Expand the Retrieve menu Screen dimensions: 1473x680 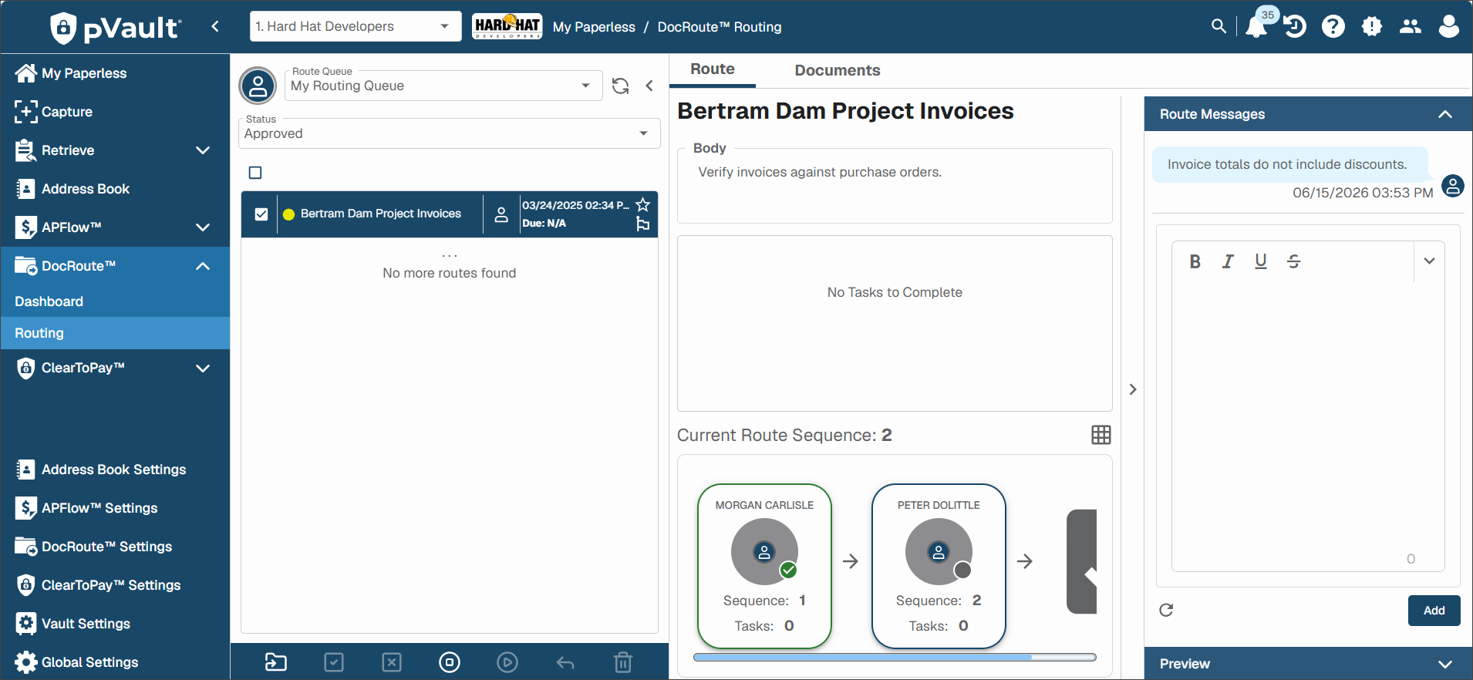pos(203,150)
